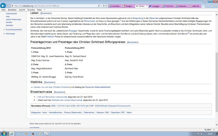Viewport: 218px width, 136px height.
Task: Follow the Störschuster link
Action: (x=89, y=21)
